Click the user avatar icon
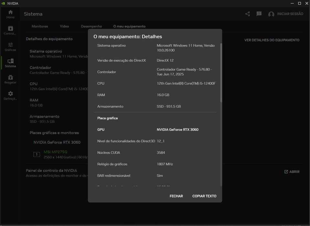Image resolution: width=310 pixels, height=226 pixels. [271, 14]
